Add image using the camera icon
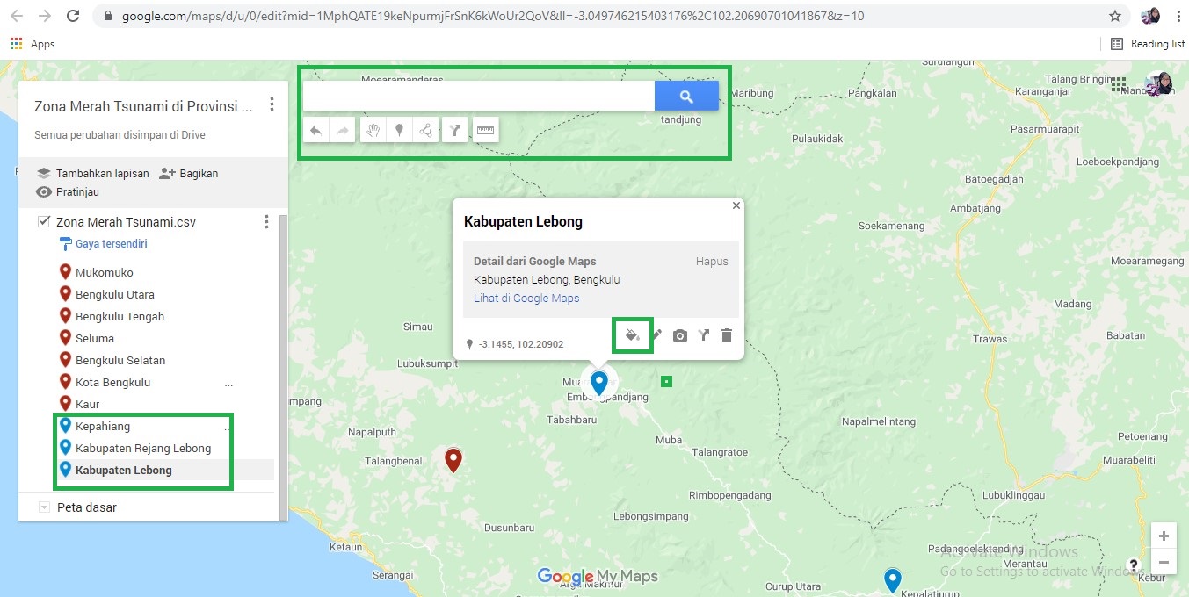The height and width of the screenshot is (597, 1189). pyautogui.click(x=680, y=335)
